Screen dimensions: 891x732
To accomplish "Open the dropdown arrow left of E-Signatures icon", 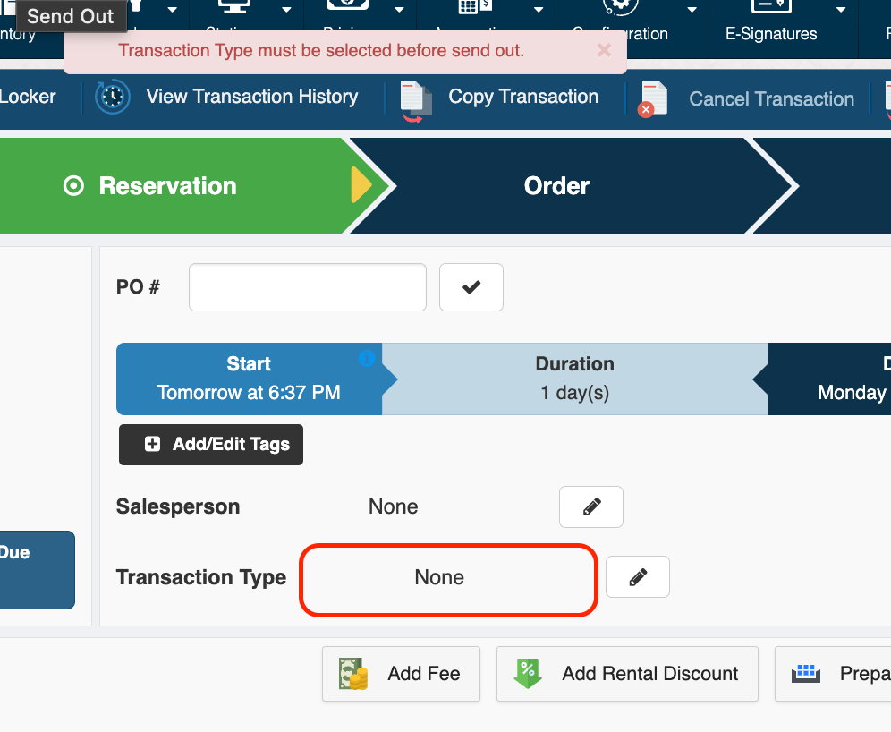I will pyautogui.click(x=692, y=10).
